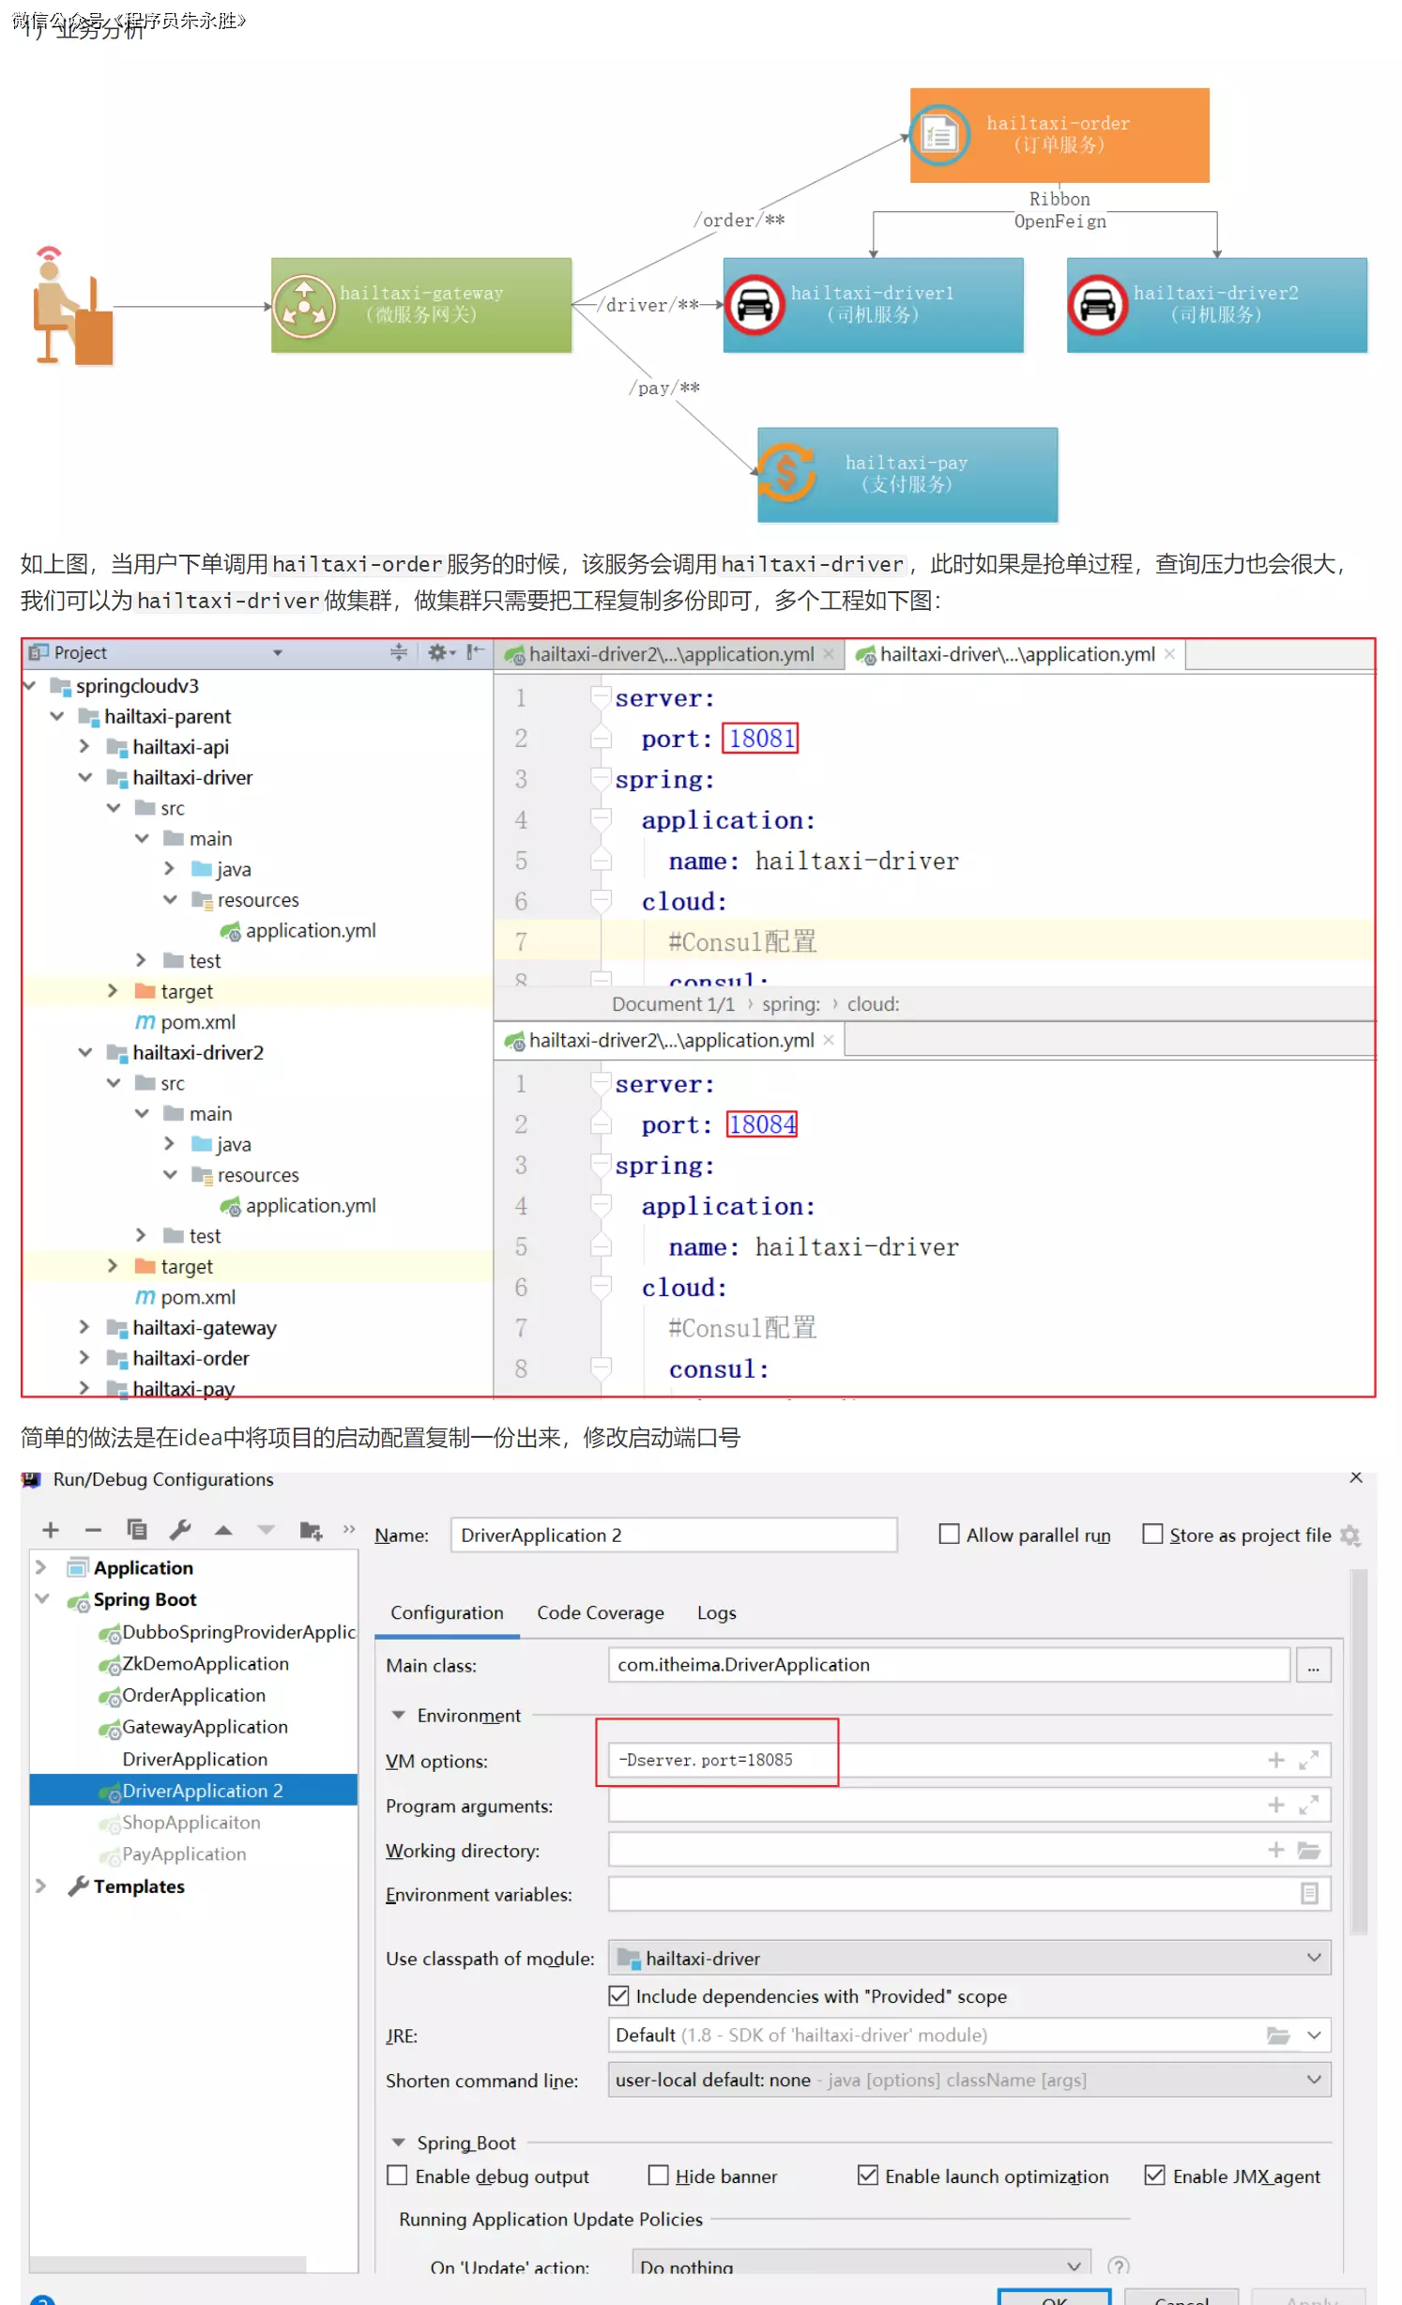This screenshot has height=2305, width=1402.
Task: Click the Project panel settings gear icon
Action: 437,652
